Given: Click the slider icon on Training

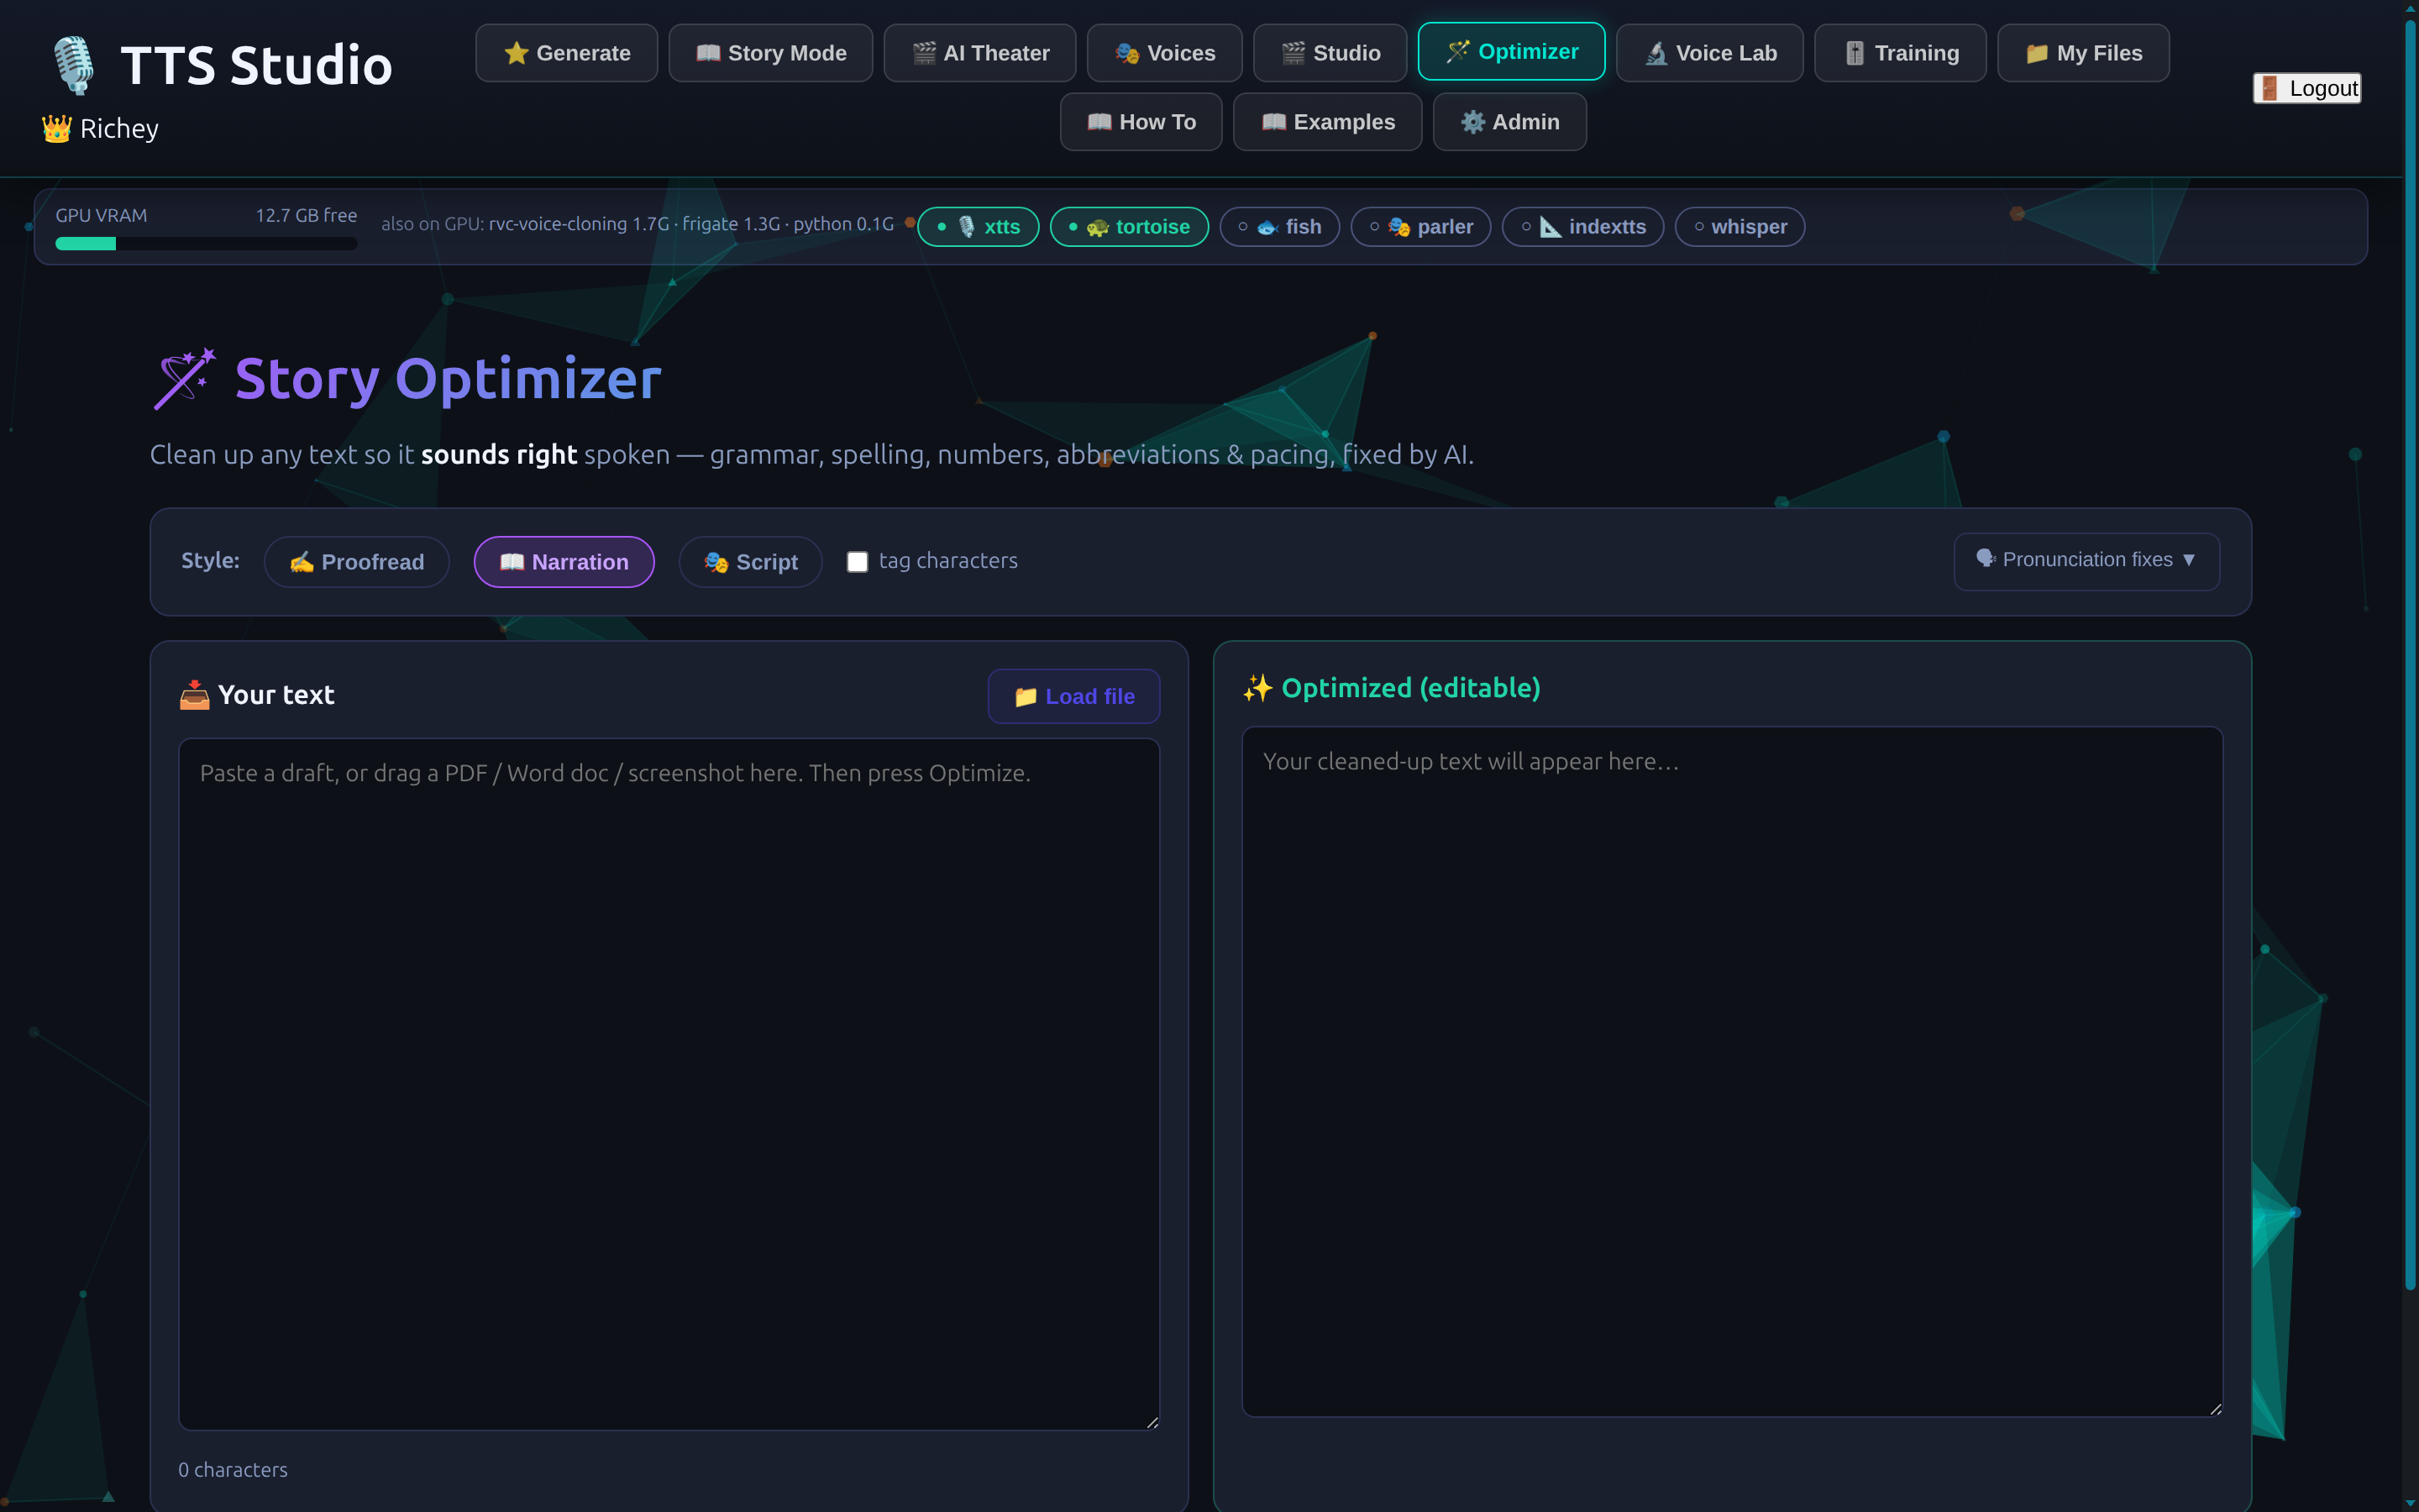Looking at the screenshot, I should pos(1855,53).
